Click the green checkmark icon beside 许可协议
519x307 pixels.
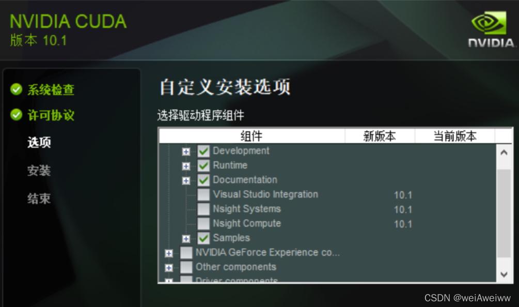point(16,115)
